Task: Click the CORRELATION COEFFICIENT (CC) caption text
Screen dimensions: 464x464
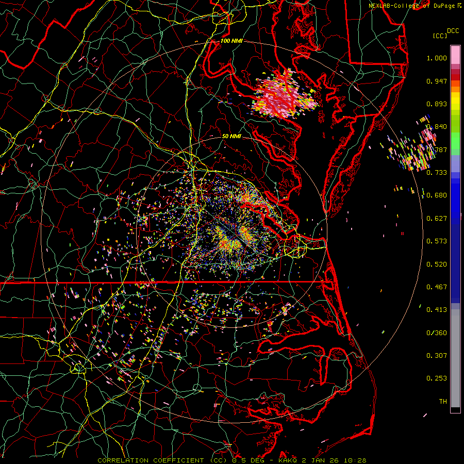Action: [x=162, y=460]
